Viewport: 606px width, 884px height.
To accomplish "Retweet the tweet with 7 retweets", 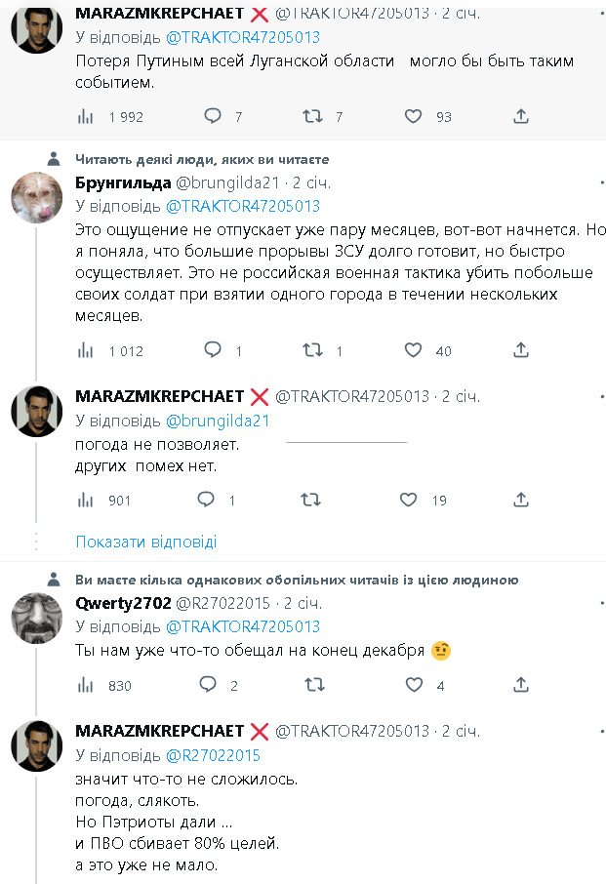I will tap(312, 116).
